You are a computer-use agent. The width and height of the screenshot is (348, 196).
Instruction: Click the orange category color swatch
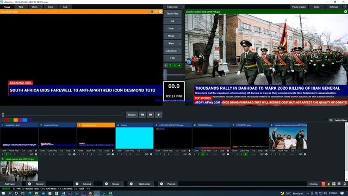[x=16, y=120]
